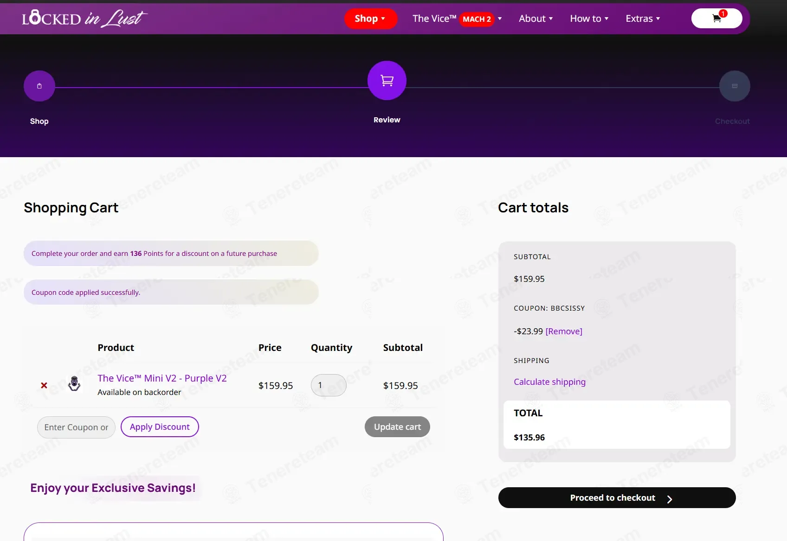Remove The Vice Mini V2 from cart
The width and height of the screenshot is (787, 541).
tap(44, 385)
